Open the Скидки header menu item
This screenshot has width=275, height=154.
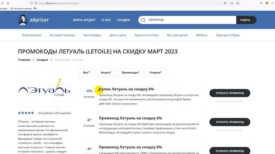coord(124,20)
